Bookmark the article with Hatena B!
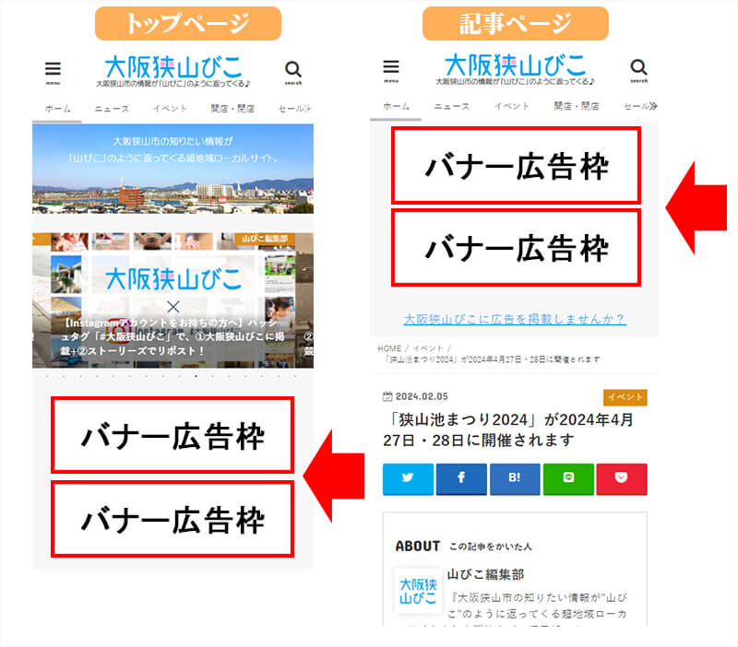Viewport: 738px width, 647px height. tap(515, 478)
